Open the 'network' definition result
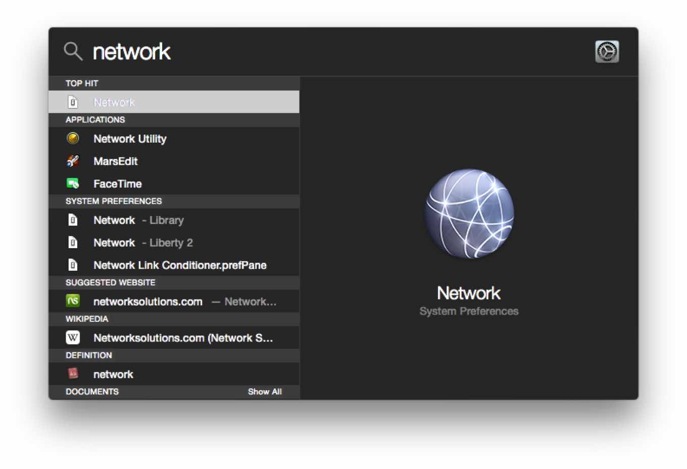 (174, 374)
